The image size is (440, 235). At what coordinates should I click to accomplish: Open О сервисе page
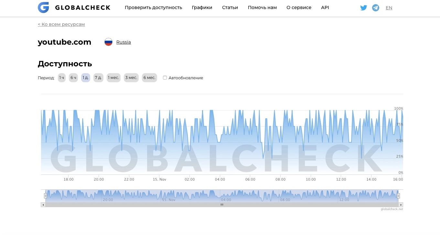coord(299,7)
